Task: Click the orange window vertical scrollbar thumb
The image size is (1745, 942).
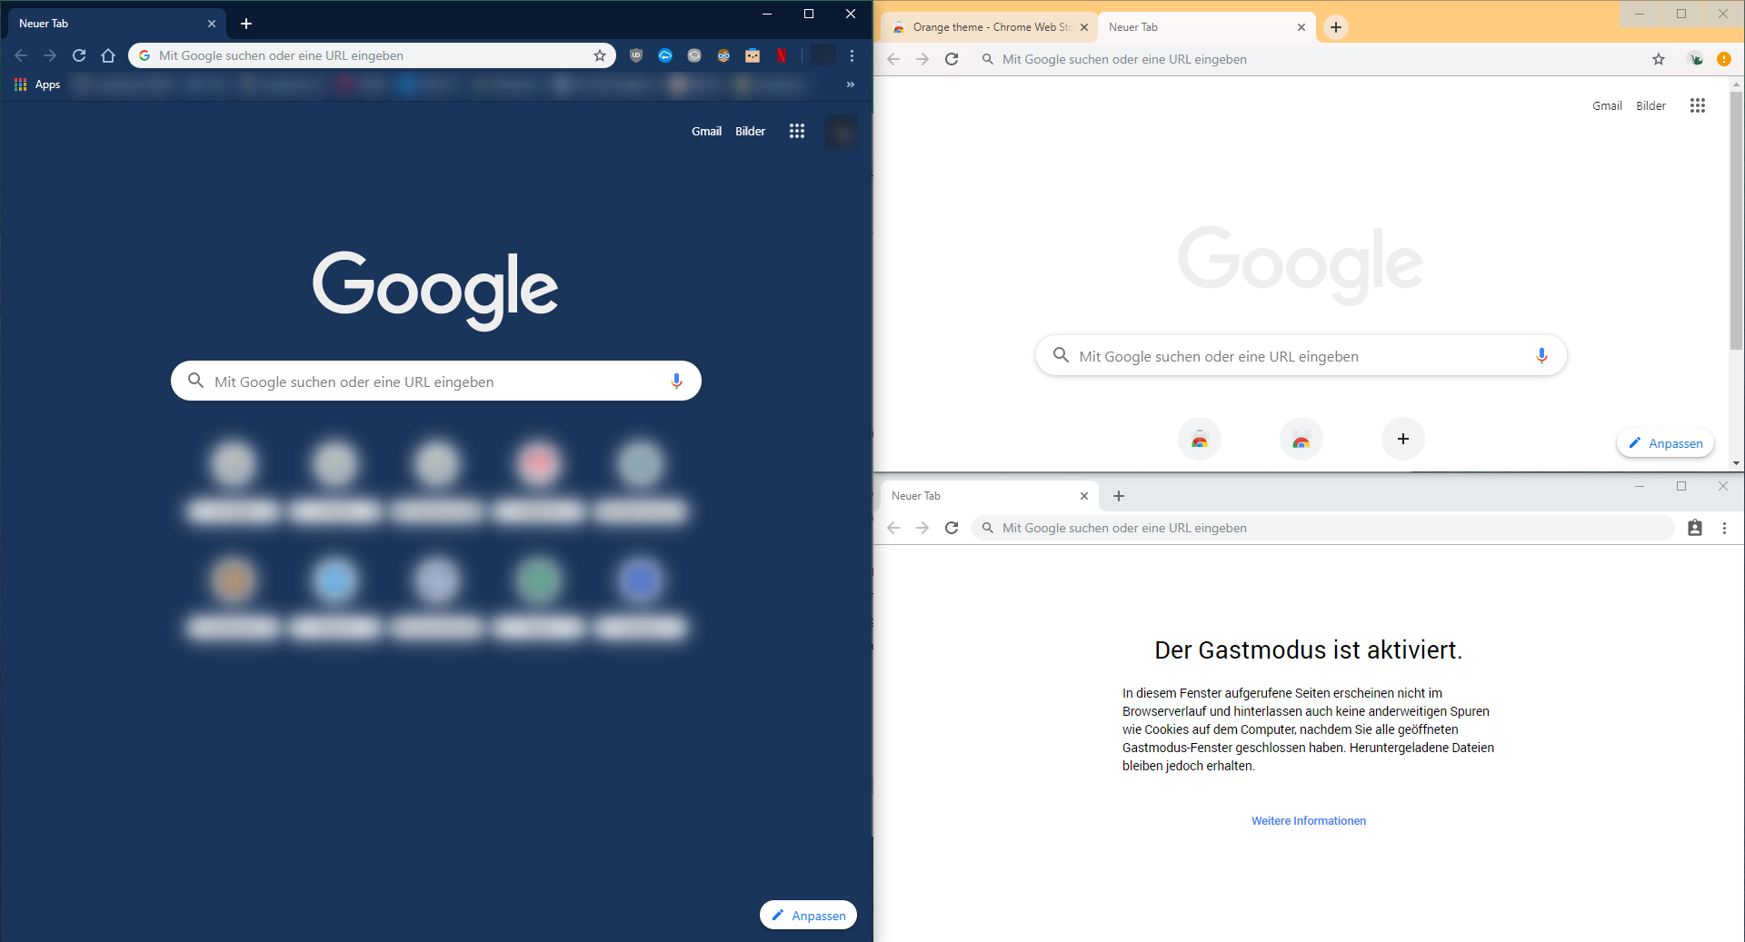Action: click(1736, 221)
